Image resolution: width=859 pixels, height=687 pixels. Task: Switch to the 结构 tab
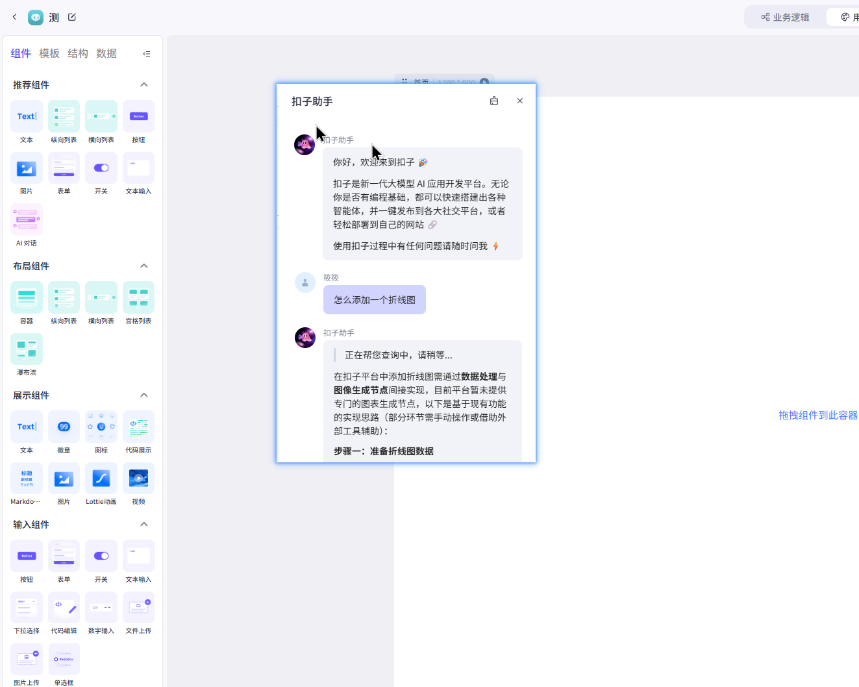(78, 53)
